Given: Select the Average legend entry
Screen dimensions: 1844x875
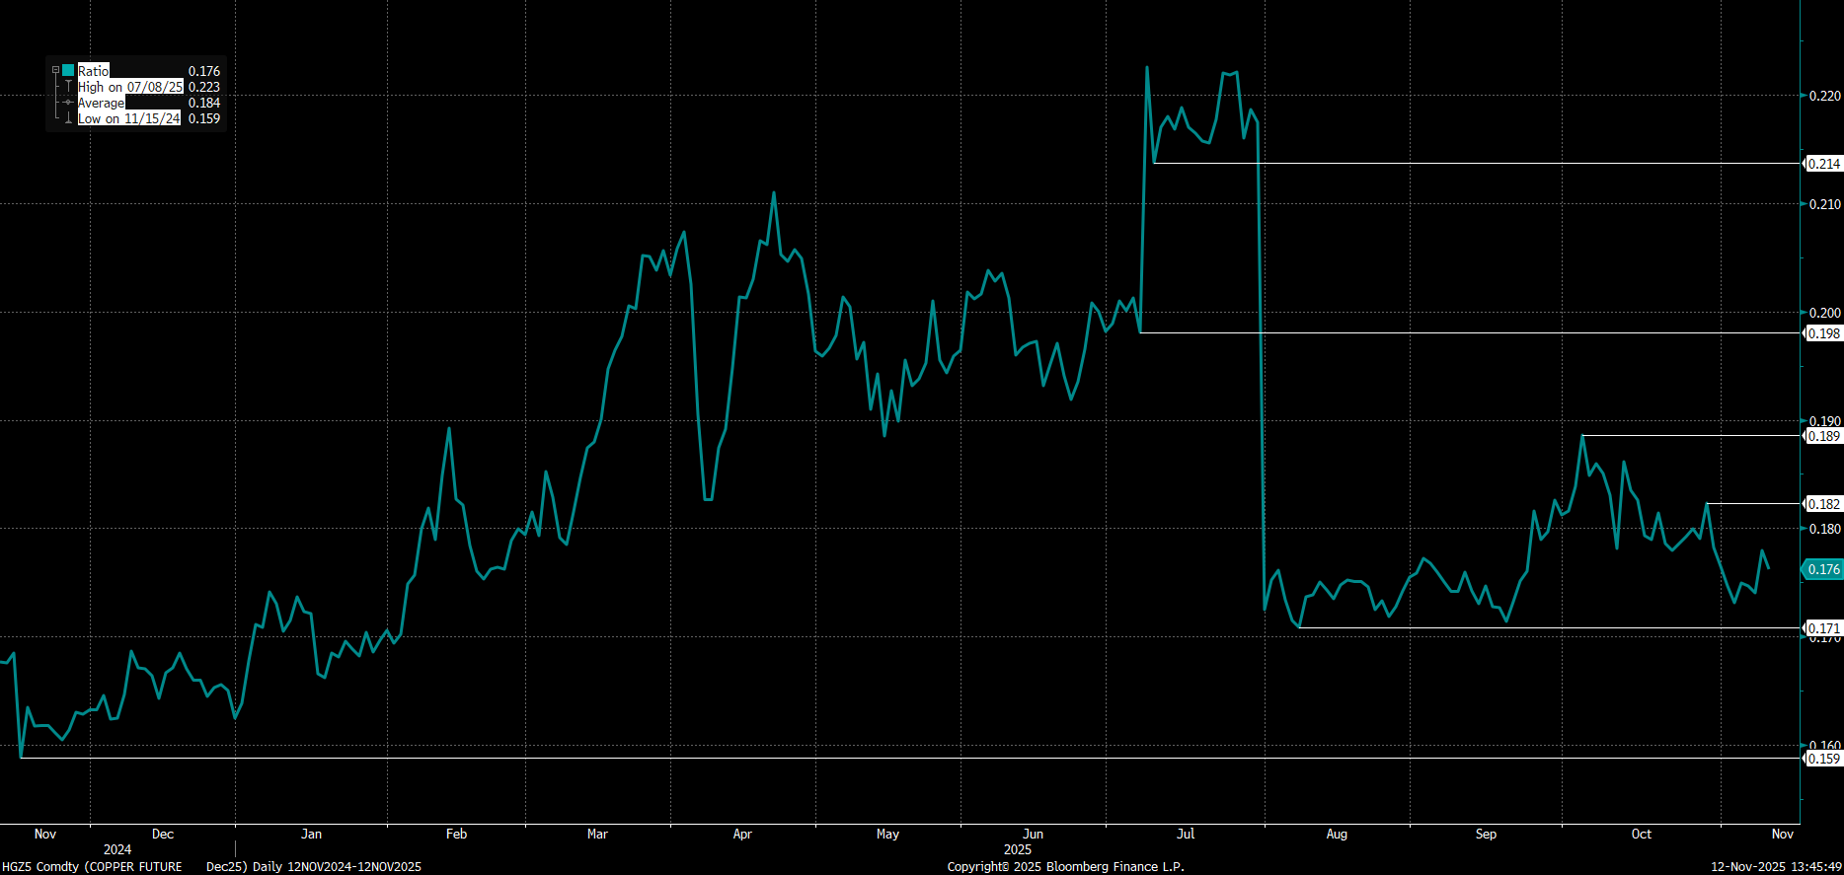Looking at the screenshot, I should (x=102, y=103).
